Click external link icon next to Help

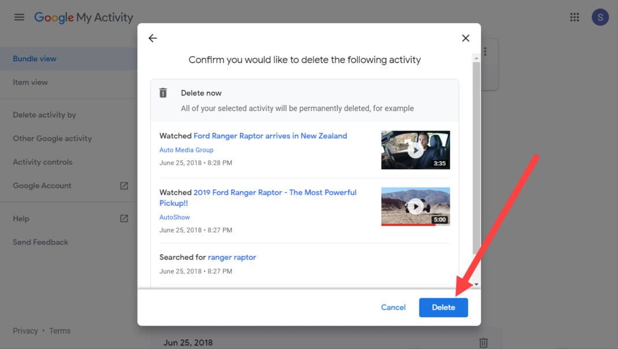pyautogui.click(x=124, y=218)
